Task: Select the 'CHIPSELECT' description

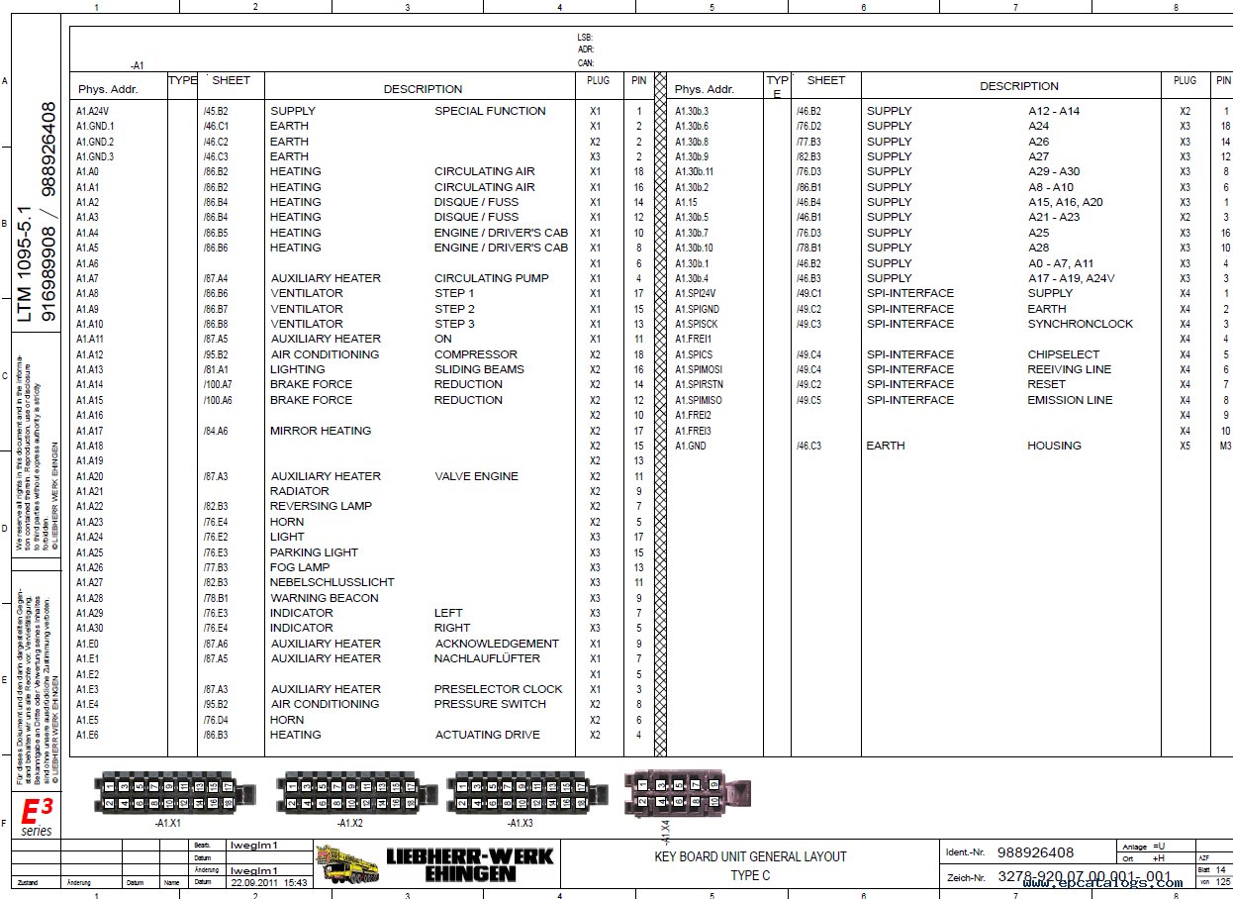Action: tap(1063, 354)
